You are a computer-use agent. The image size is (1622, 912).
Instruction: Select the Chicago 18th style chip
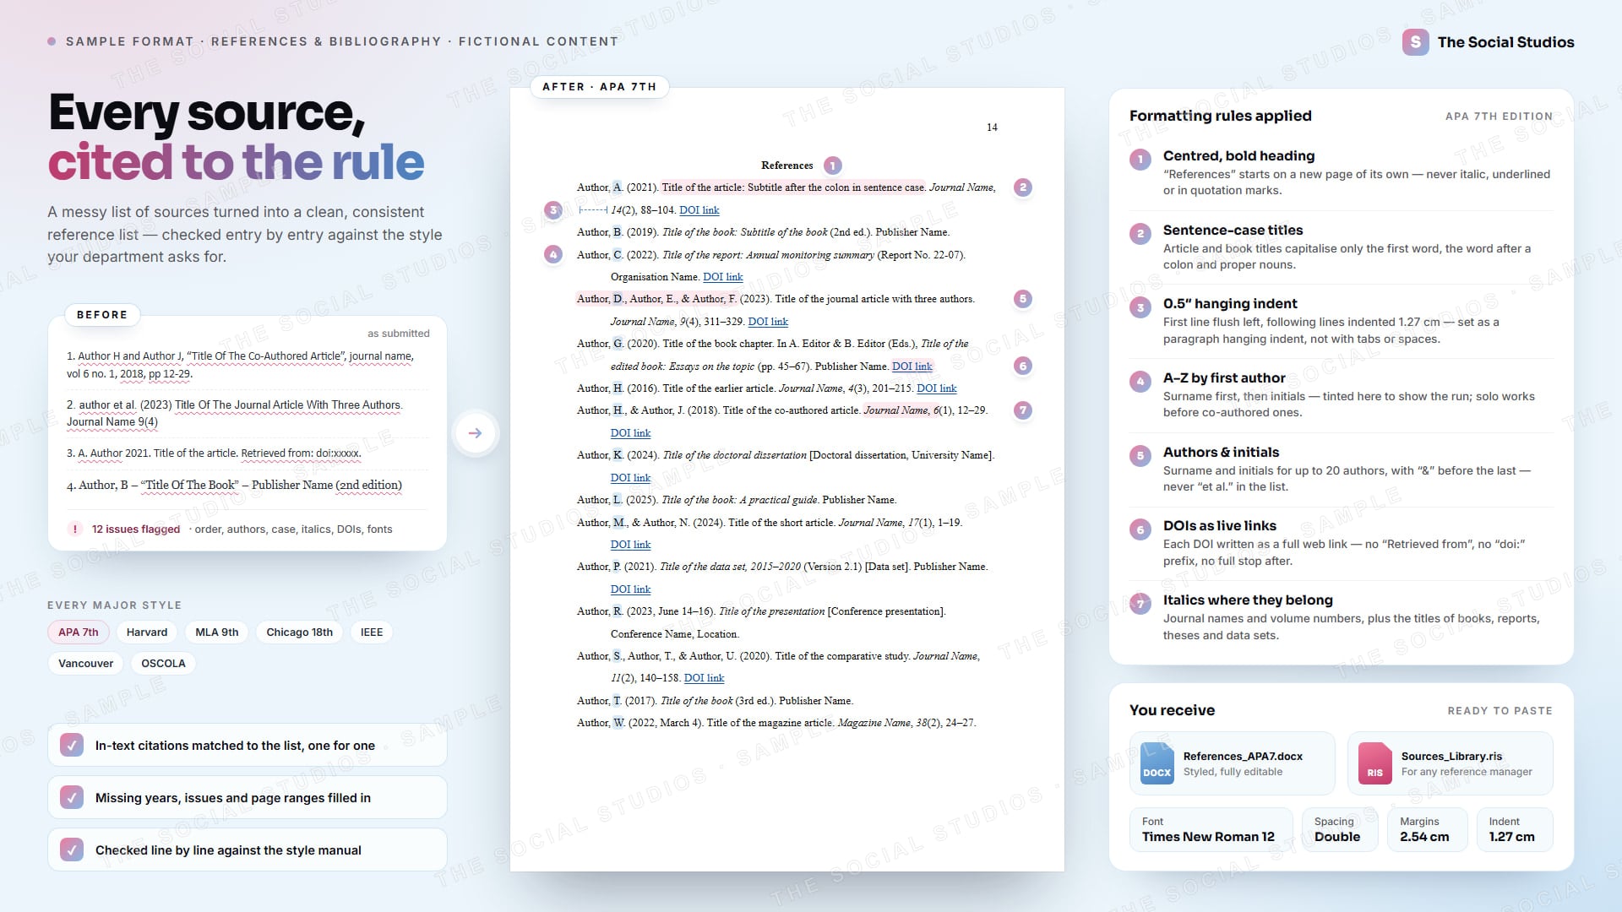(299, 632)
